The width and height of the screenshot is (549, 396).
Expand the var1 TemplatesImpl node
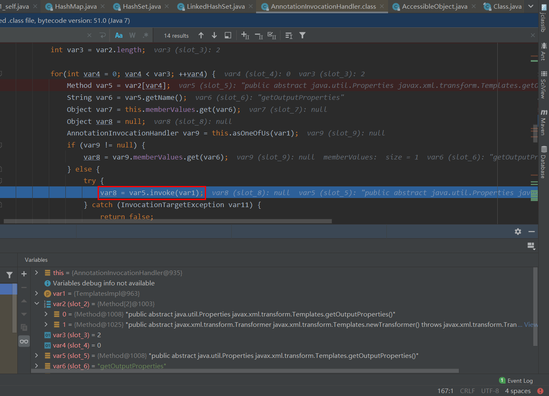tap(36, 293)
